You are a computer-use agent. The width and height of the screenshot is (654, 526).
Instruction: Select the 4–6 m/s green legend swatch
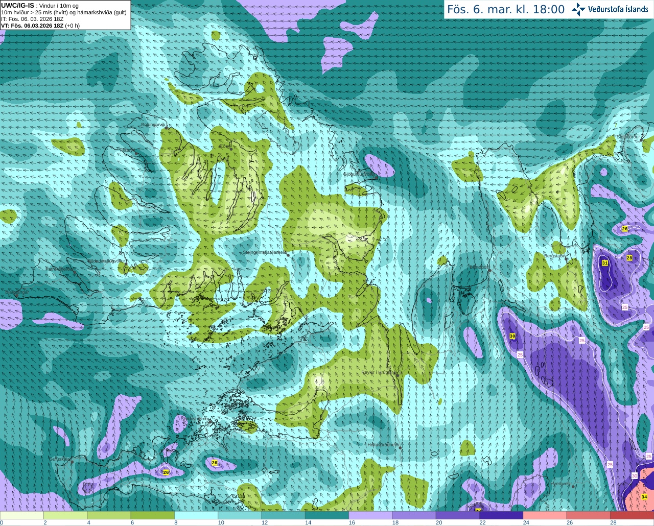coord(109,515)
